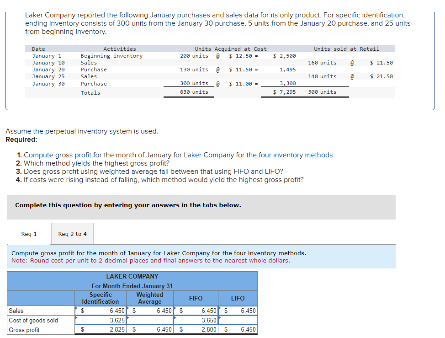The width and height of the screenshot is (445, 338).
Task: Open the Req 1 tab
Action: [x=29, y=234]
